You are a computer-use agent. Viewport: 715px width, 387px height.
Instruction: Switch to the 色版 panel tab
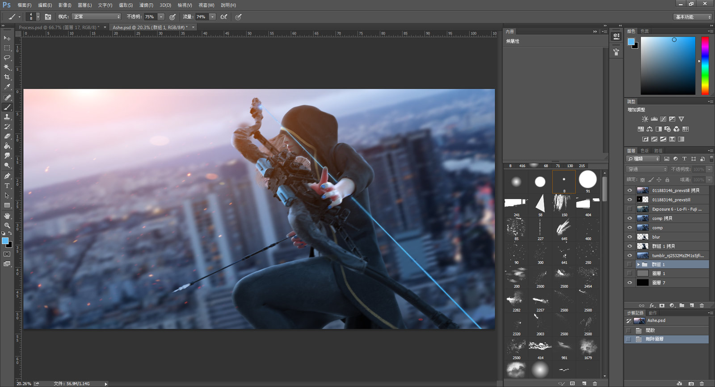[645, 150]
